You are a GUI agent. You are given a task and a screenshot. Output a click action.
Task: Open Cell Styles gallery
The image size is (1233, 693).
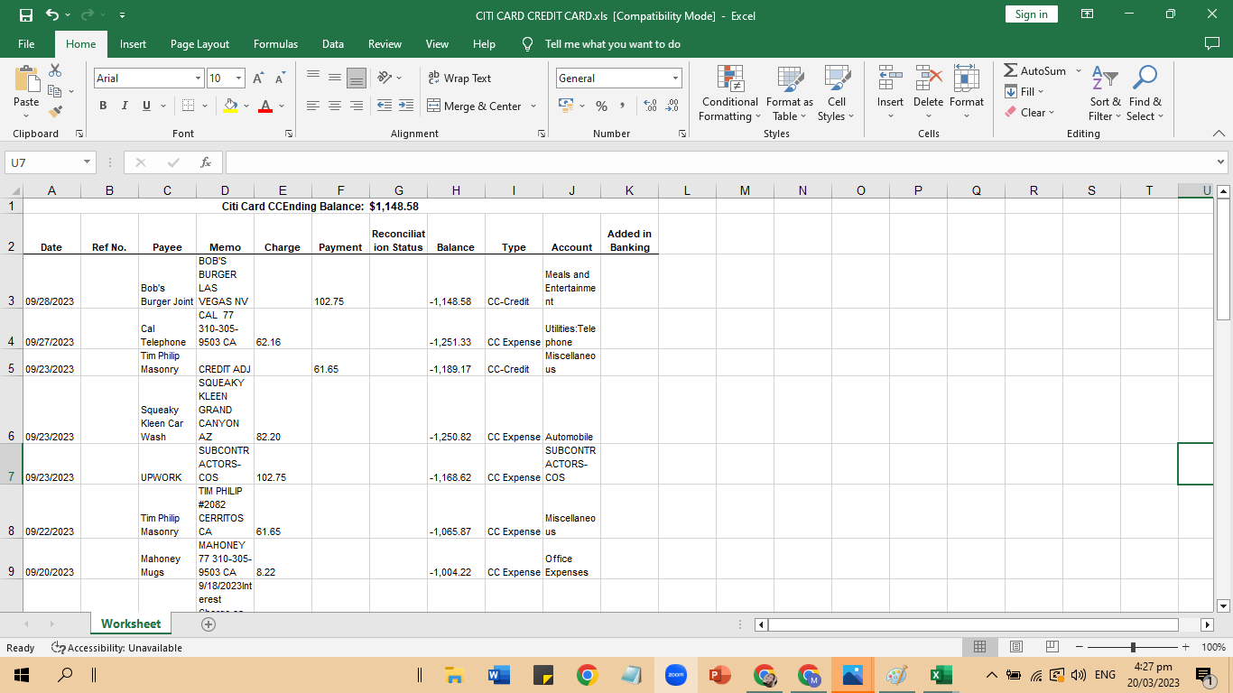tap(837, 93)
